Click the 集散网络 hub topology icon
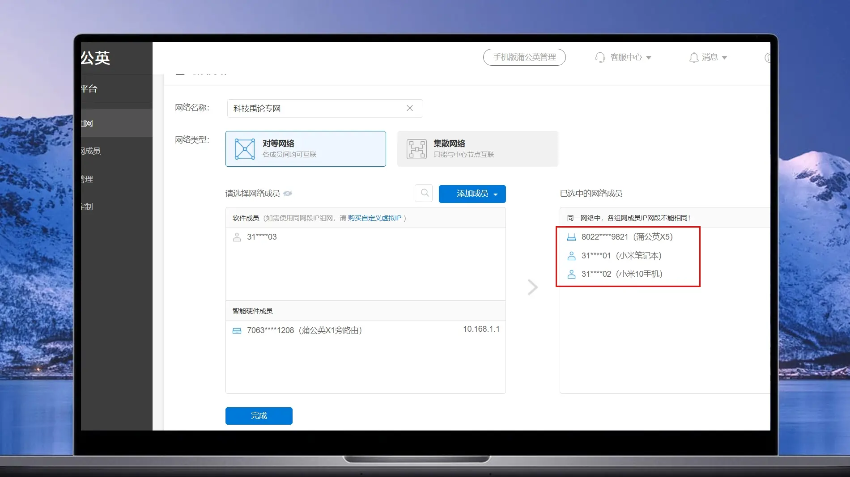 pyautogui.click(x=416, y=149)
